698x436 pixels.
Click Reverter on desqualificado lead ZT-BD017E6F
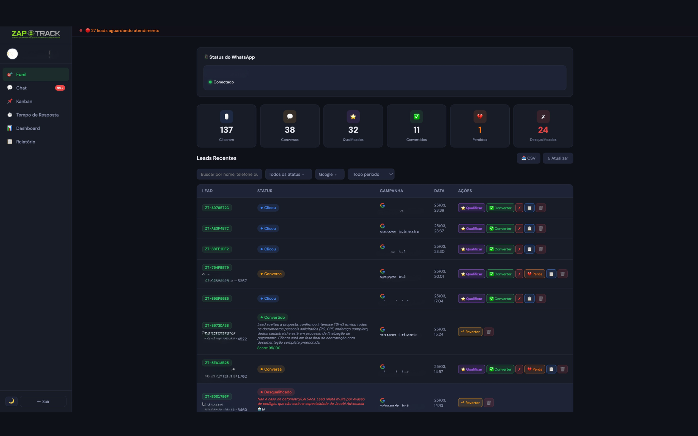pos(470,403)
